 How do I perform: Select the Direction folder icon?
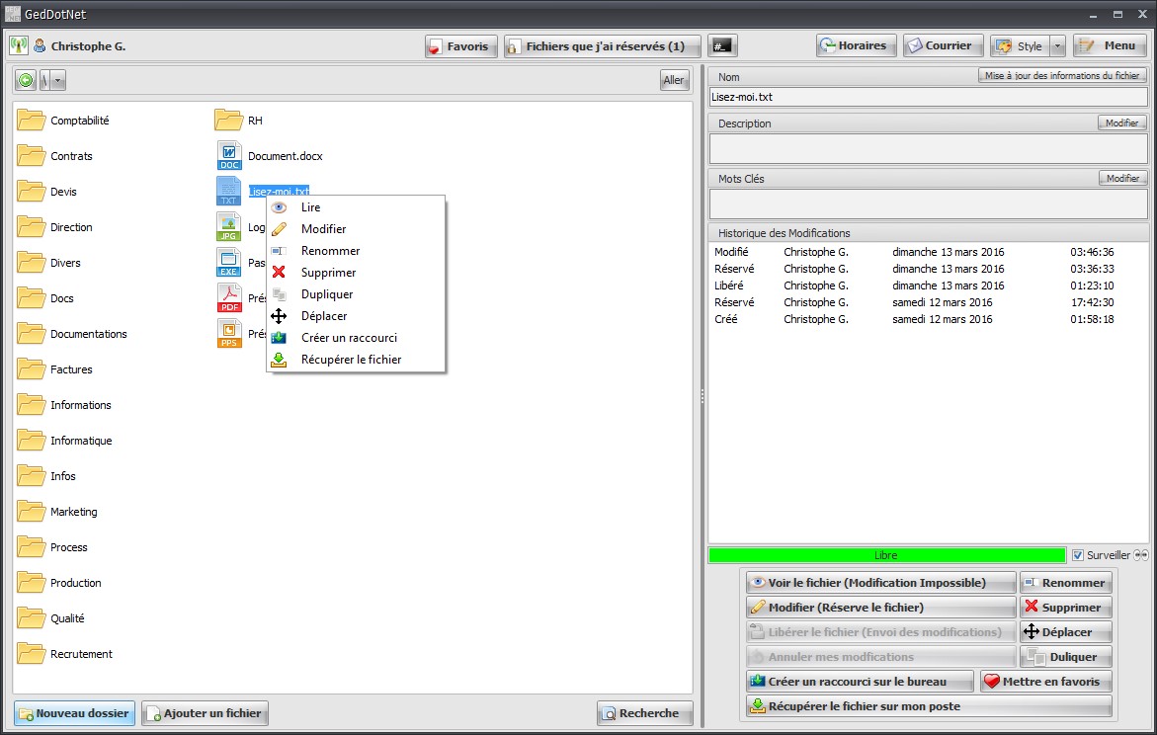(31, 226)
